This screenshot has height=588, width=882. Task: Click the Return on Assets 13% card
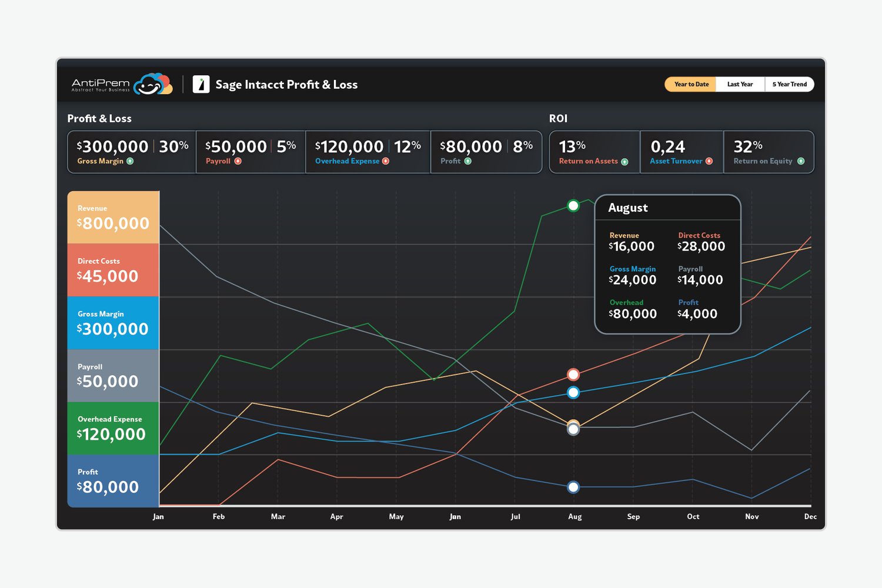tap(594, 152)
